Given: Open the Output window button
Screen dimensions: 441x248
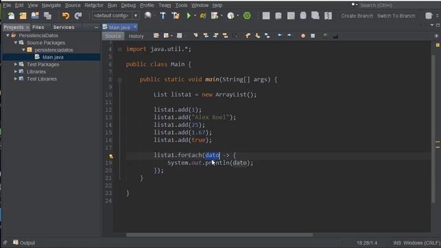Looking at the screenshot, I should click(24, 242).
